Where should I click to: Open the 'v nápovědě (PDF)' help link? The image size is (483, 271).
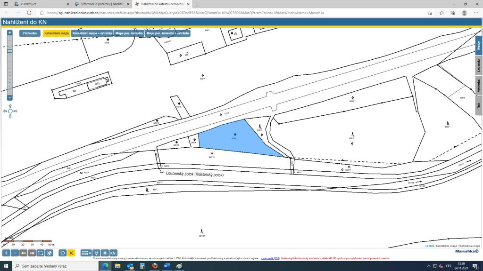[x=270, y=258]
